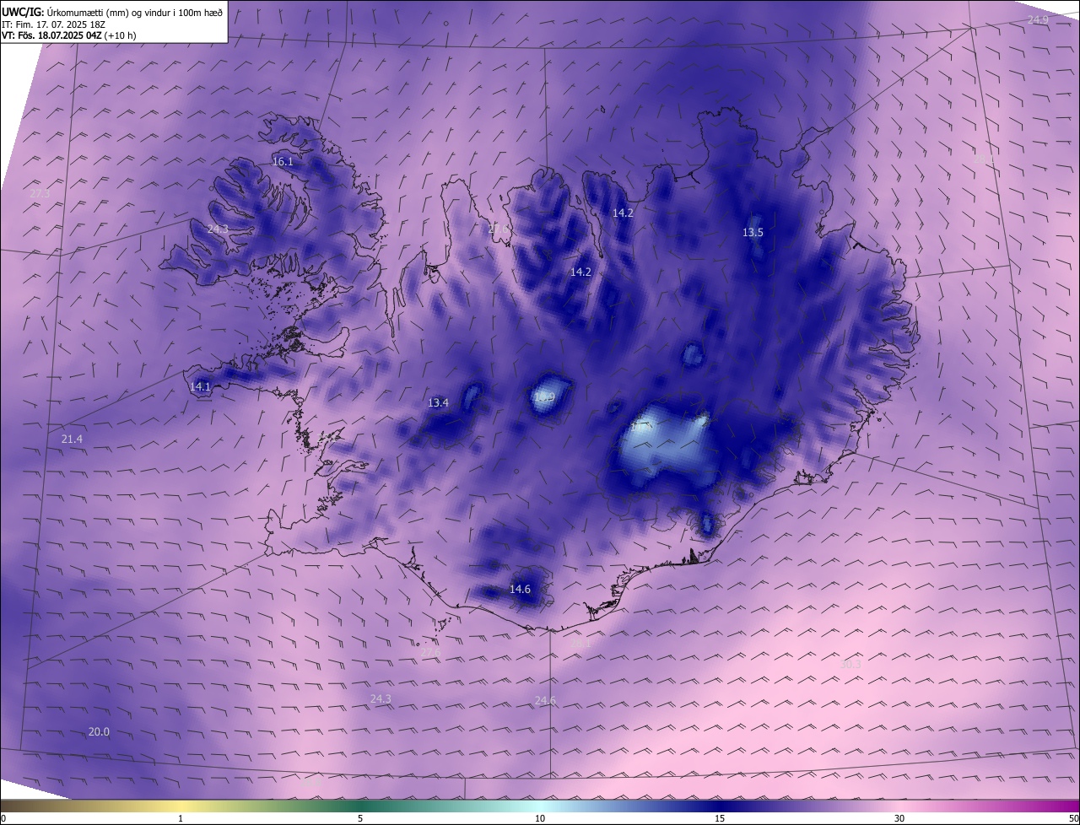The image size is (1080, 825).
Task: Click the 21.4 value label
Action: [72, 439]
